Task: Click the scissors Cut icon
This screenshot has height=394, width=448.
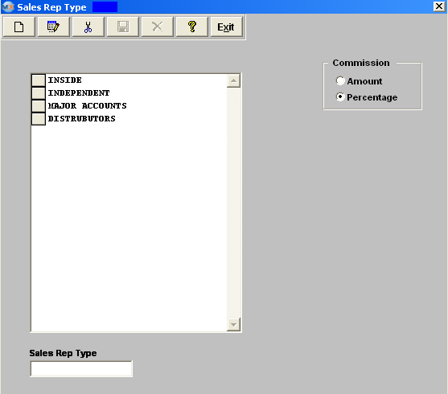Action: 88,27
